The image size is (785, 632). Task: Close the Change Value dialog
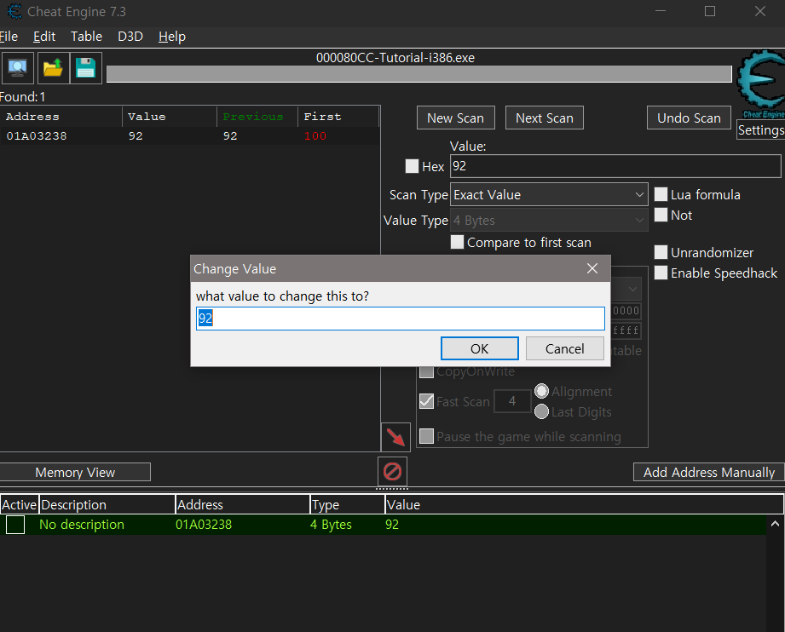tap(592, 268)
